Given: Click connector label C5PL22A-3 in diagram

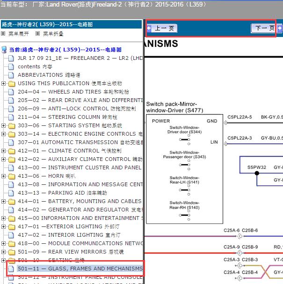Looking at the screenshot, I should 239,138.
